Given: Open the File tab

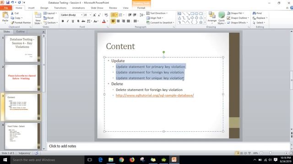Looking at the screenshot, I should (6, 8).
